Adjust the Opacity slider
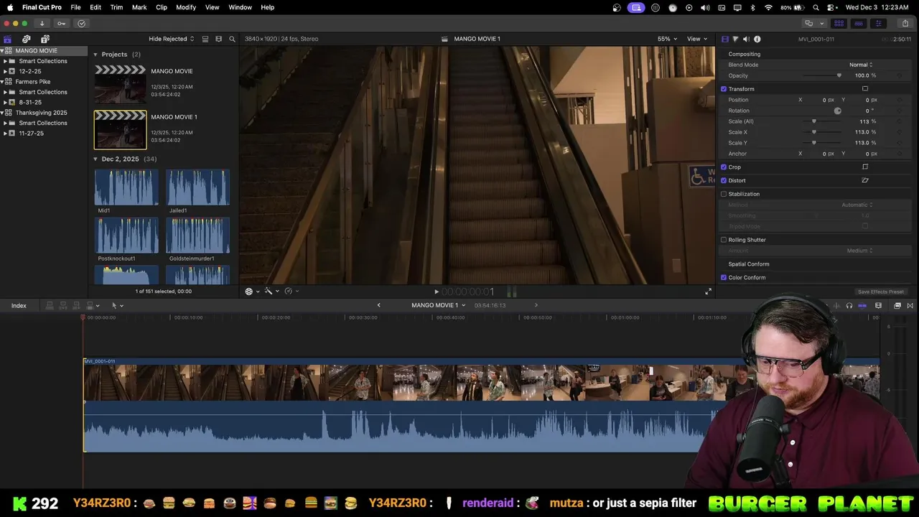Screen dimensions: 919x517 839,75
